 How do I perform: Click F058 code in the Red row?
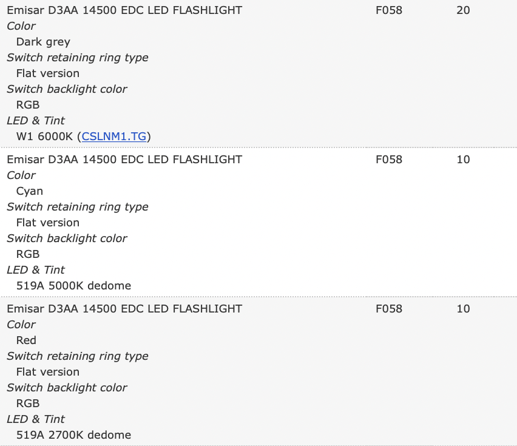coord(389,309)
